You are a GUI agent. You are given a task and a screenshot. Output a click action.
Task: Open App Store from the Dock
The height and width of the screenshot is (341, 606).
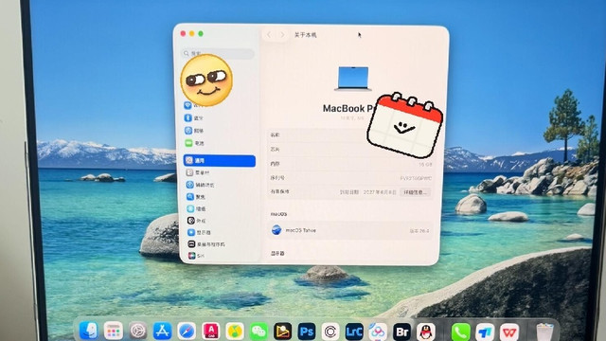coord(162,331)
